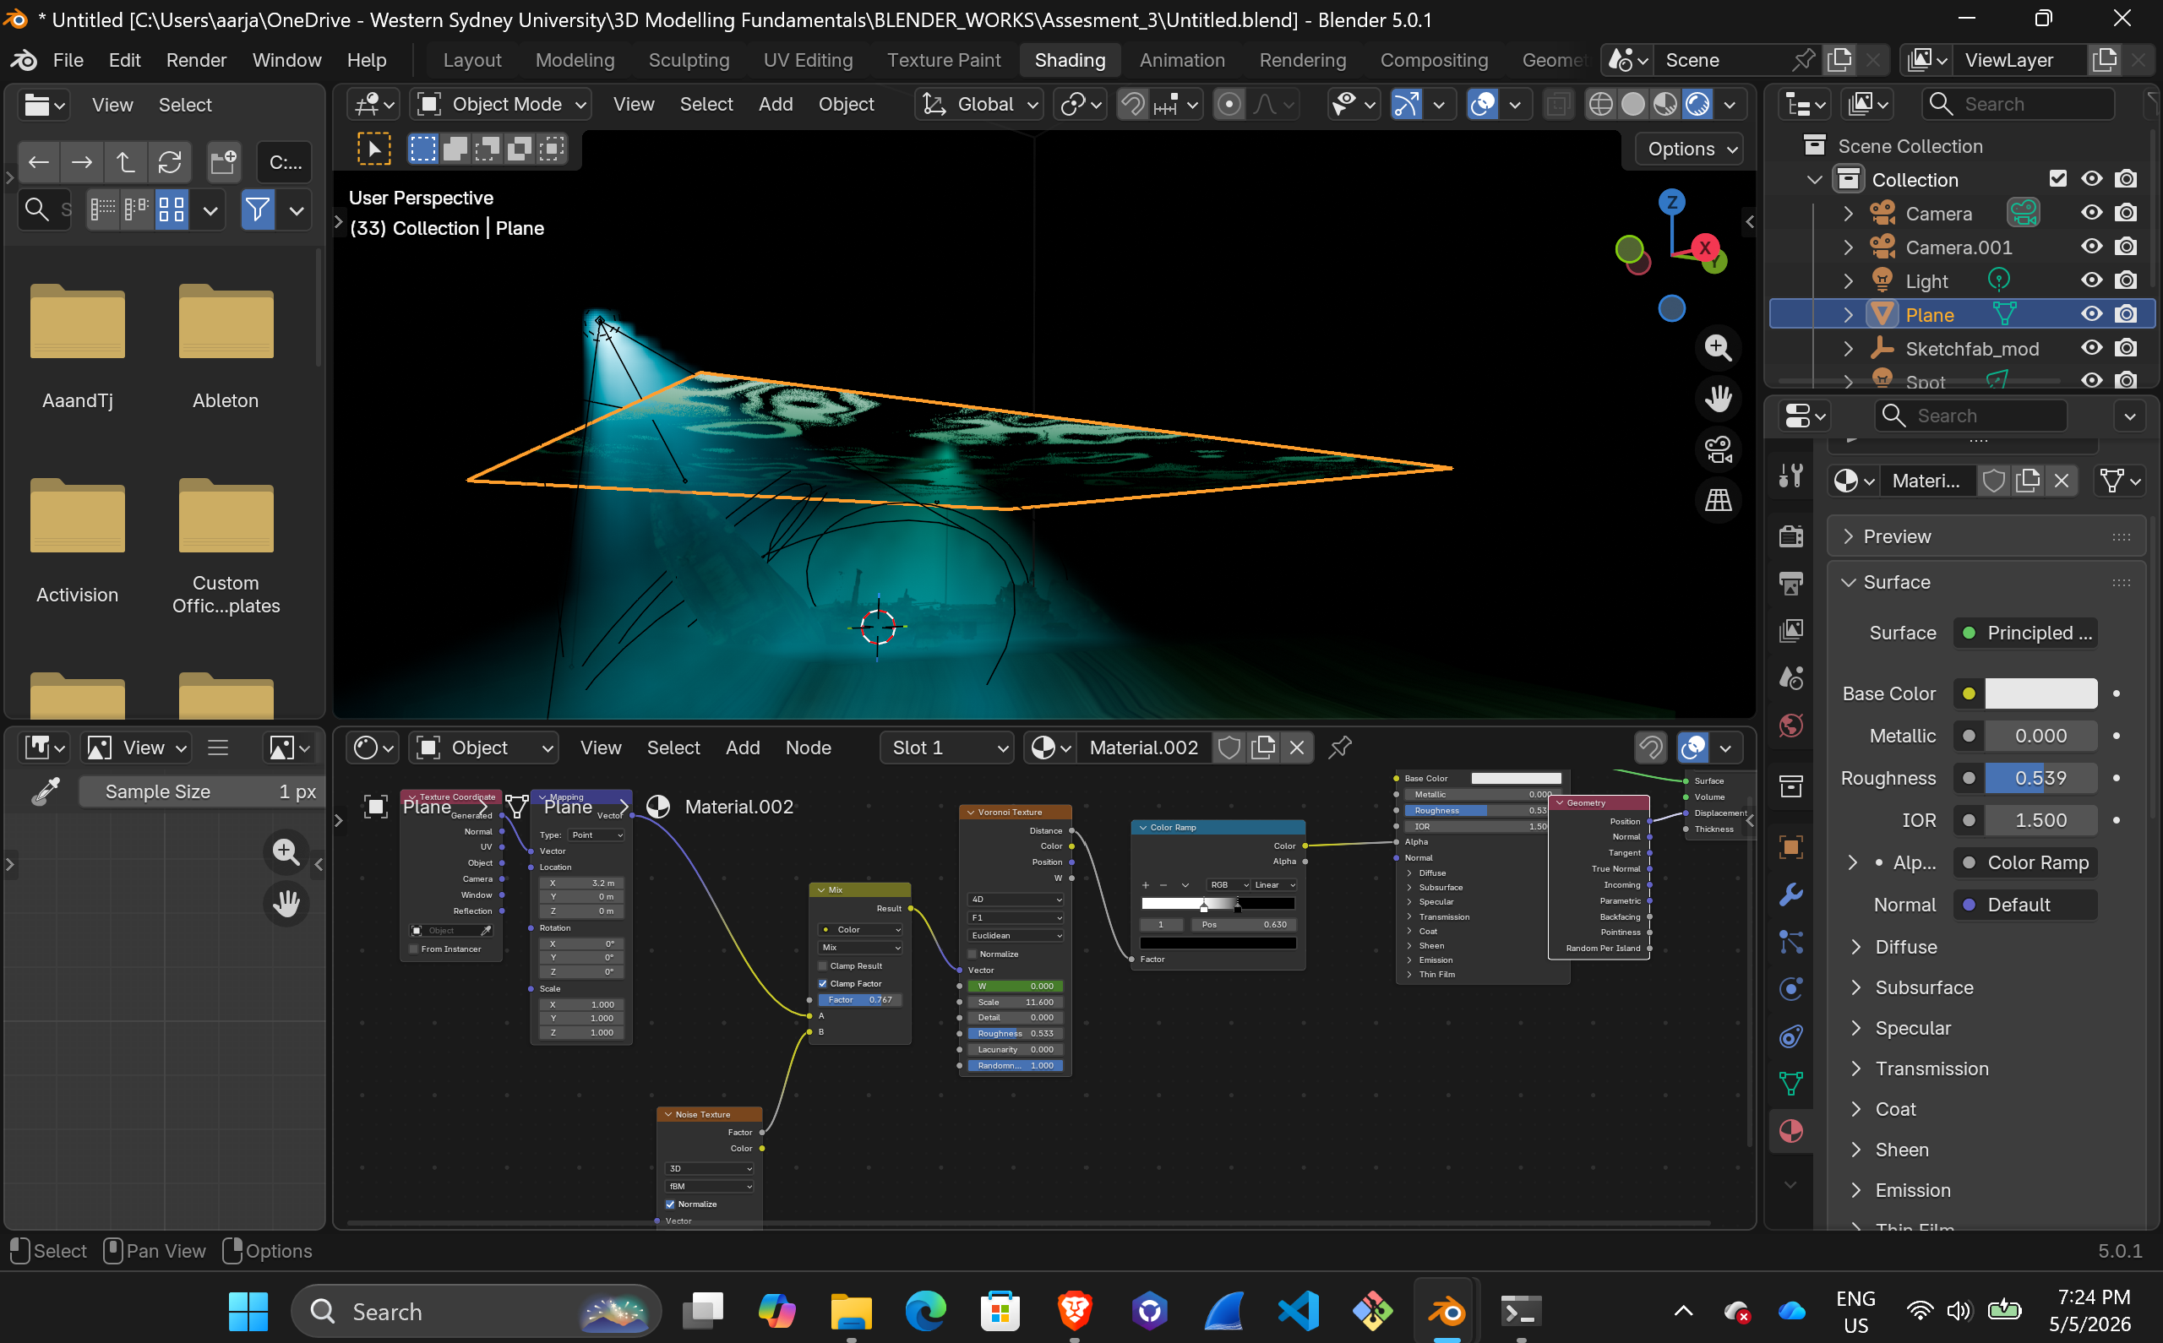Create new folder in file browser
This screenshot has width=2163, height=1343.
pyautogui.click(x=223, y=162)
